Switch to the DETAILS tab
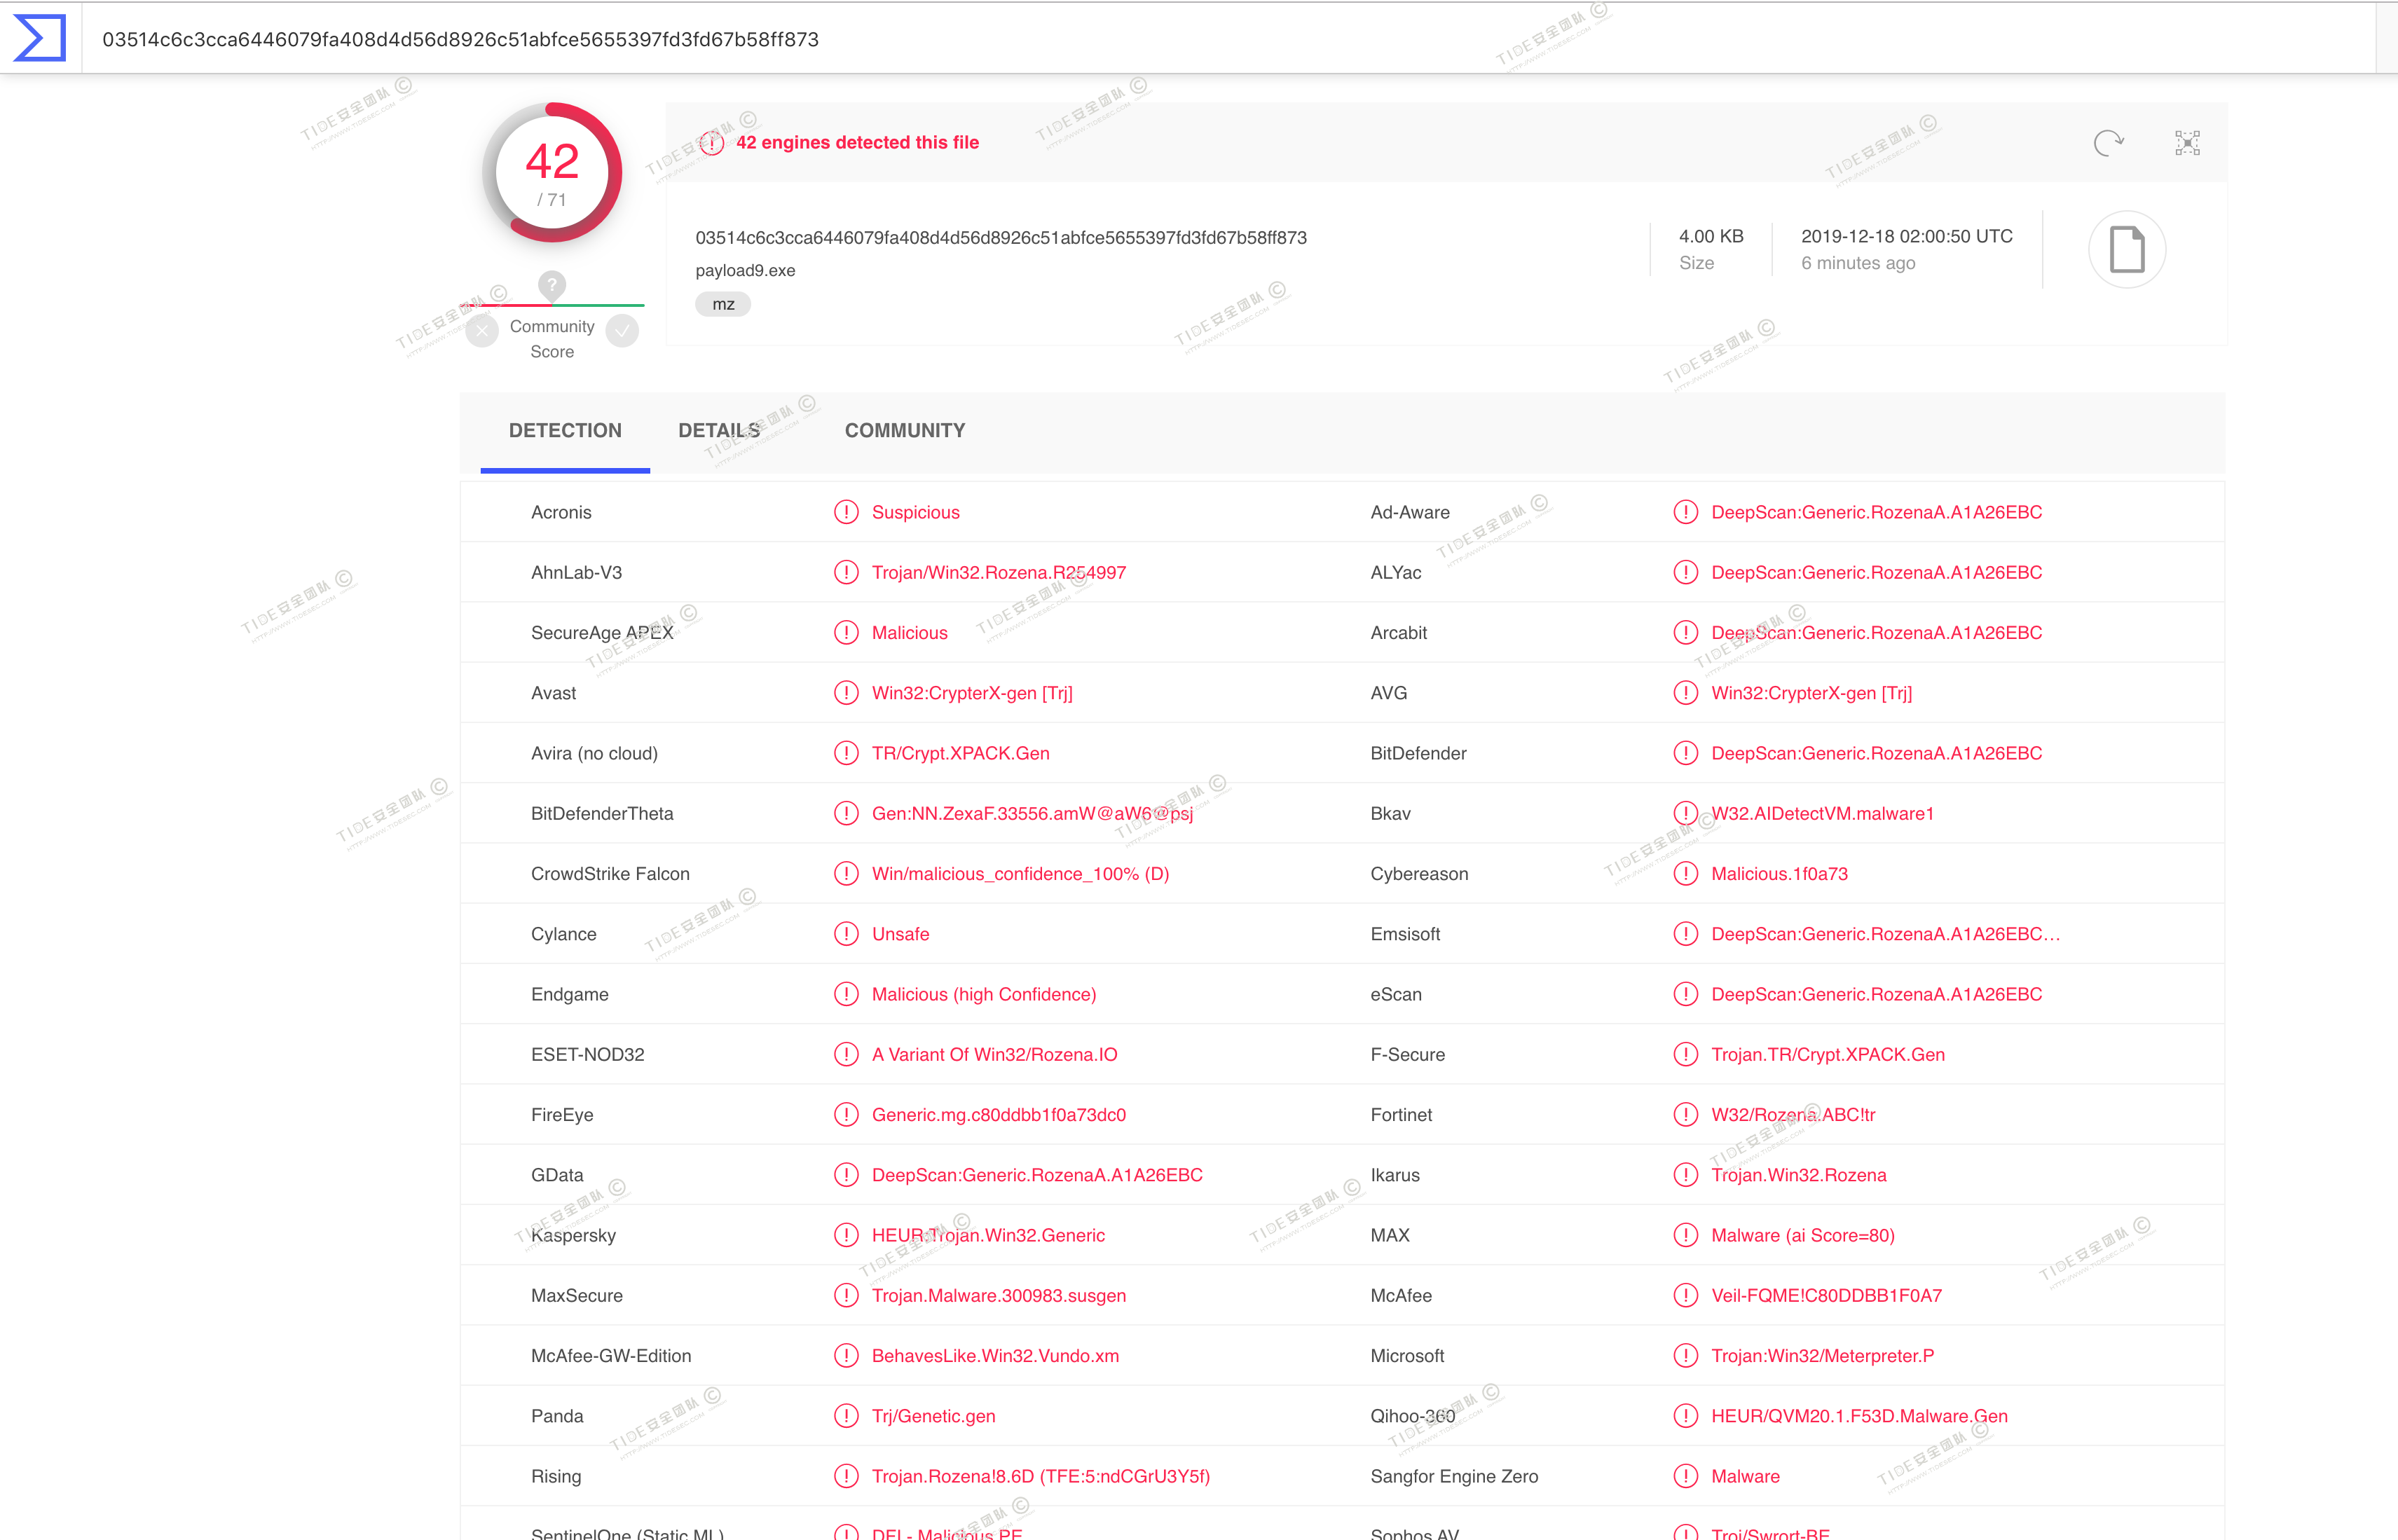The image size is (2398, 1540). 718,431
